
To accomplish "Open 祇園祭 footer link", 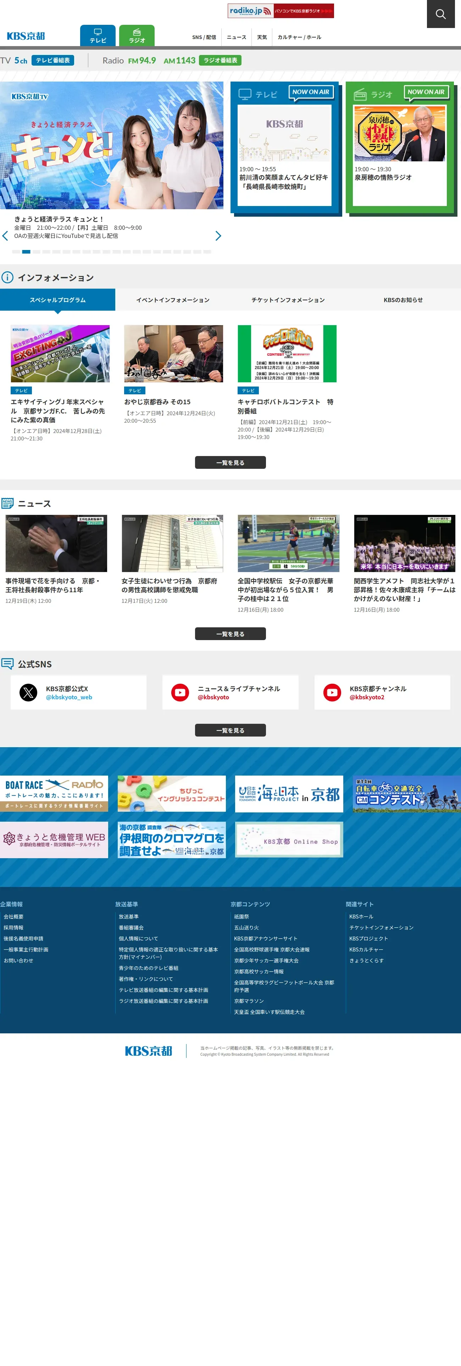I will [x=241, y=917].
